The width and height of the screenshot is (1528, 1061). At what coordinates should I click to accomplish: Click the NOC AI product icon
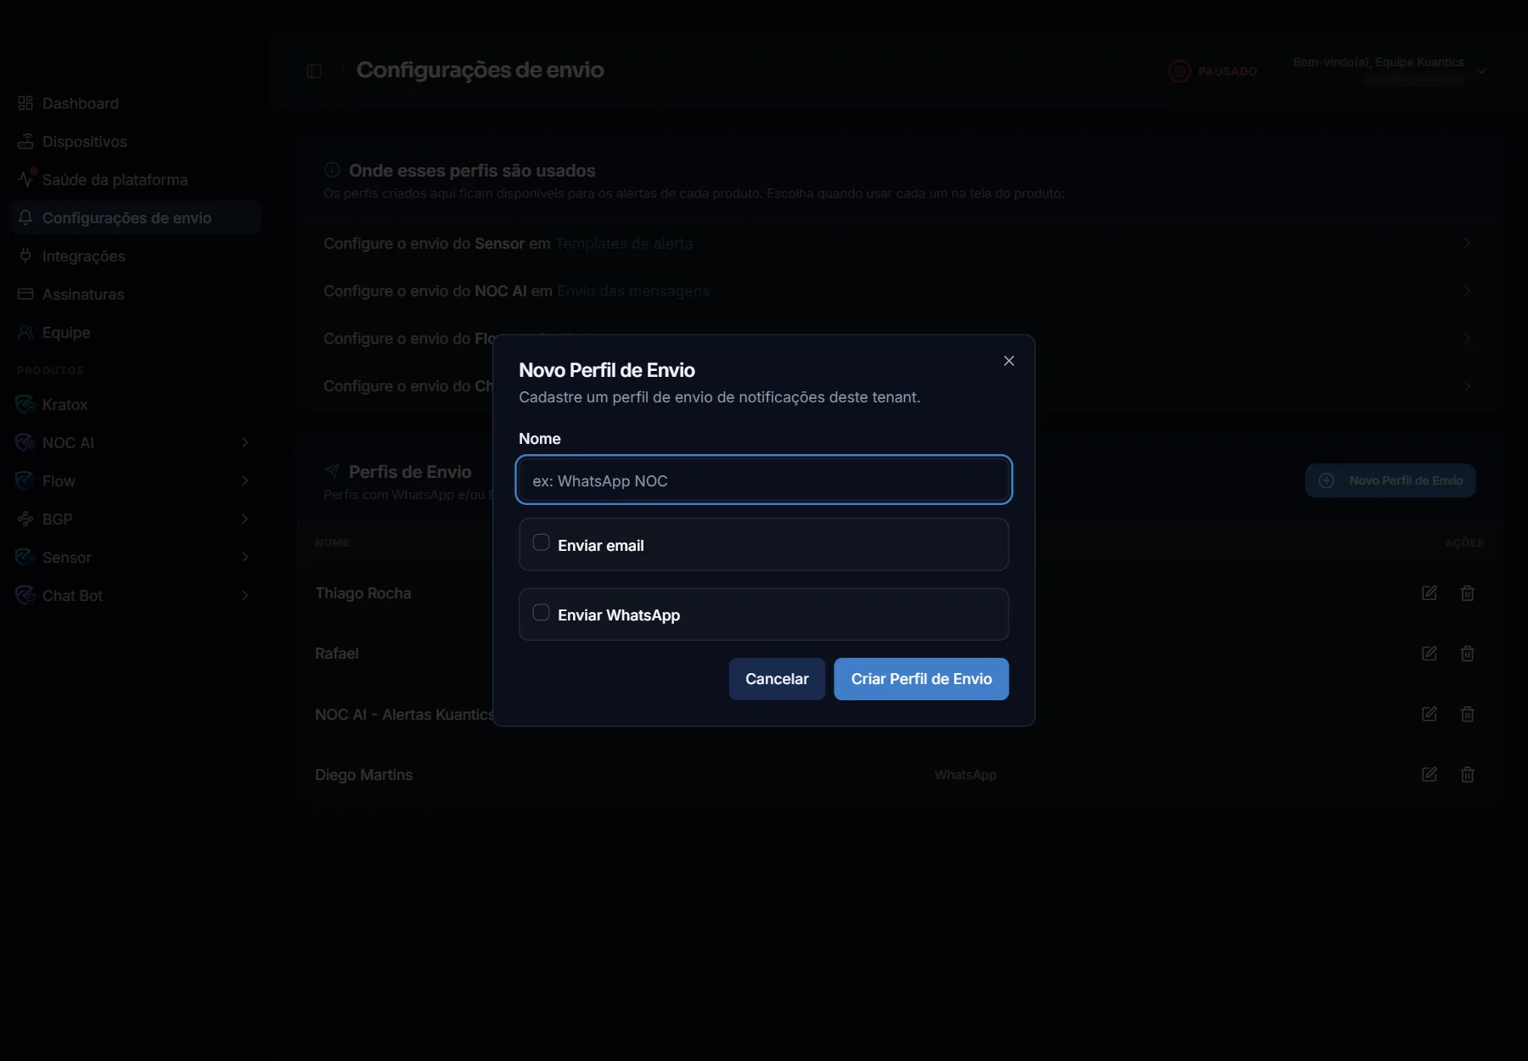tap(25, 442)
